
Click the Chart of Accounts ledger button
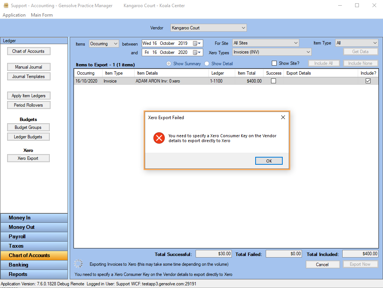coord(29,51)
